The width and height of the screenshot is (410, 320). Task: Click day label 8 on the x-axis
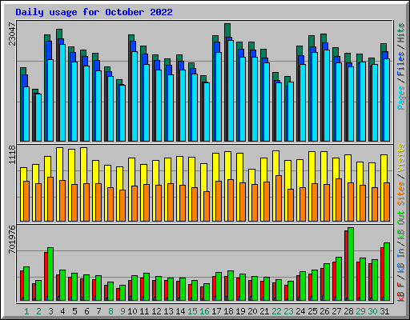click(111, 311)
